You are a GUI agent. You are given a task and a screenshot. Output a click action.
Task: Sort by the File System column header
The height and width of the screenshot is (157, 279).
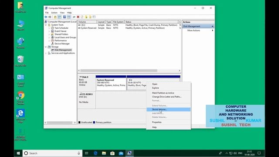coord(118,22)
